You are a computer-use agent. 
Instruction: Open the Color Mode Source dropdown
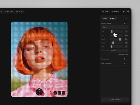point(119,51)
